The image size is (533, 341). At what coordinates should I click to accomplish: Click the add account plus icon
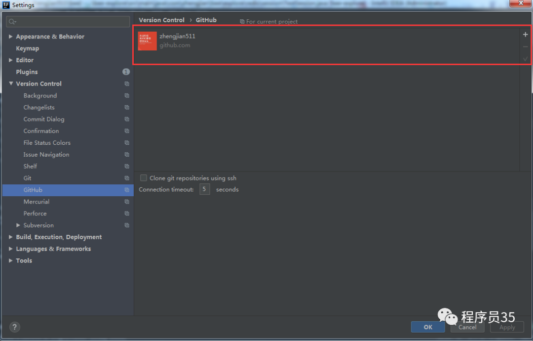point(525,35)
